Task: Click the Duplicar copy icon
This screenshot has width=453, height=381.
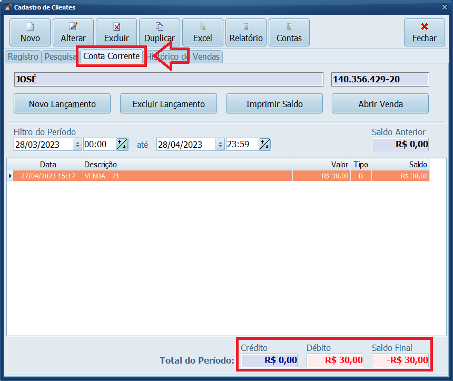Action: click(x=160, y=27)
